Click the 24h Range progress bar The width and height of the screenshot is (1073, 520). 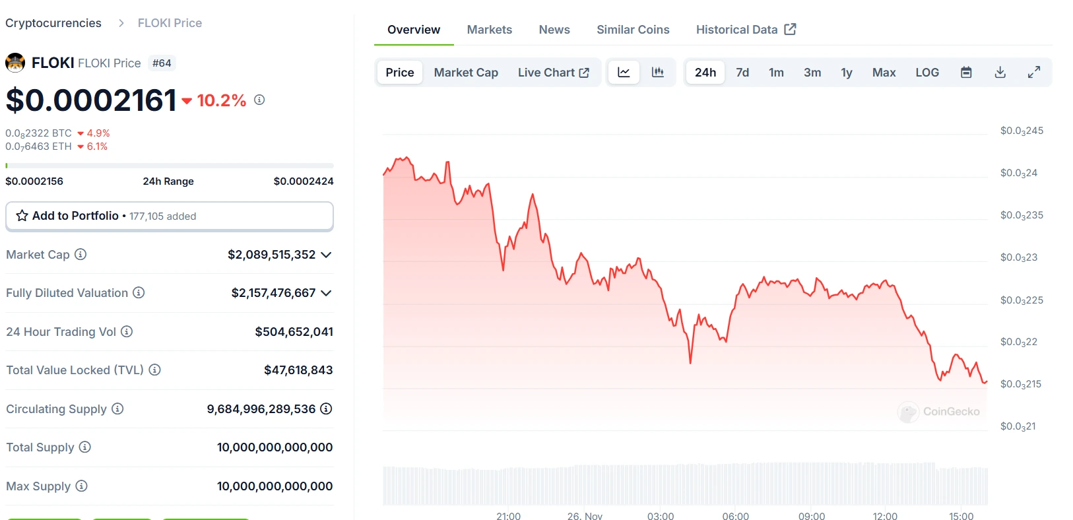(170, 166)
